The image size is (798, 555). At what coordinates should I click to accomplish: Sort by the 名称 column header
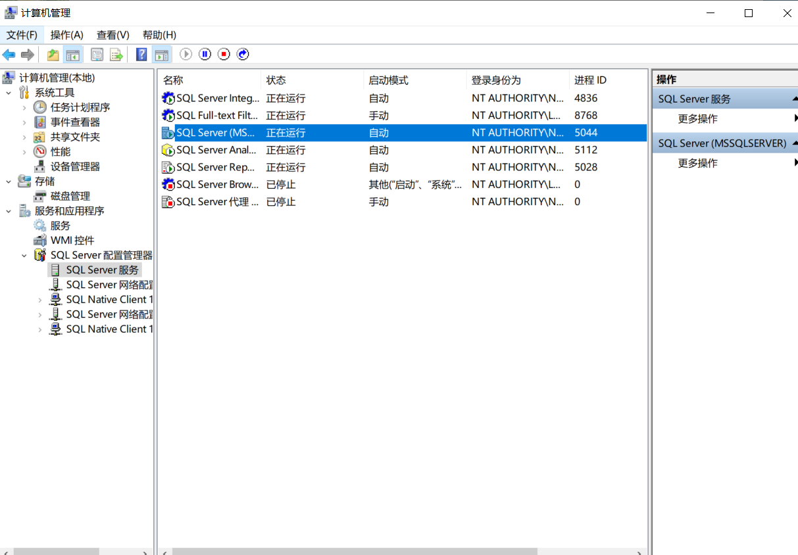(x=209, y=80)
